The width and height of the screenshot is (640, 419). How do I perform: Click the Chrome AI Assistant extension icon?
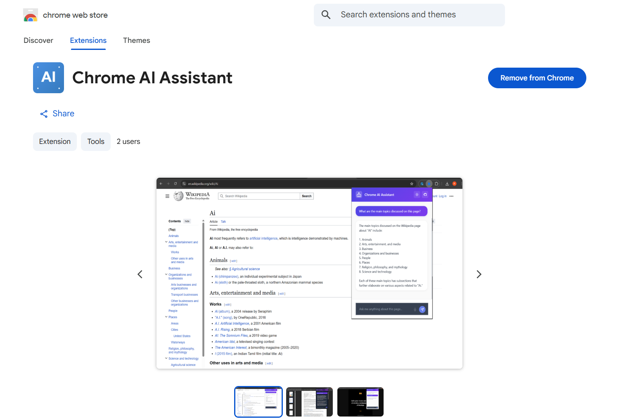point(48,78)
